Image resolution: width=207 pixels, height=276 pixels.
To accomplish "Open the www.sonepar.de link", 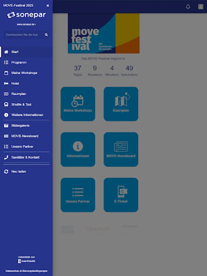I will pyautogui.click(x=26, y=25).
